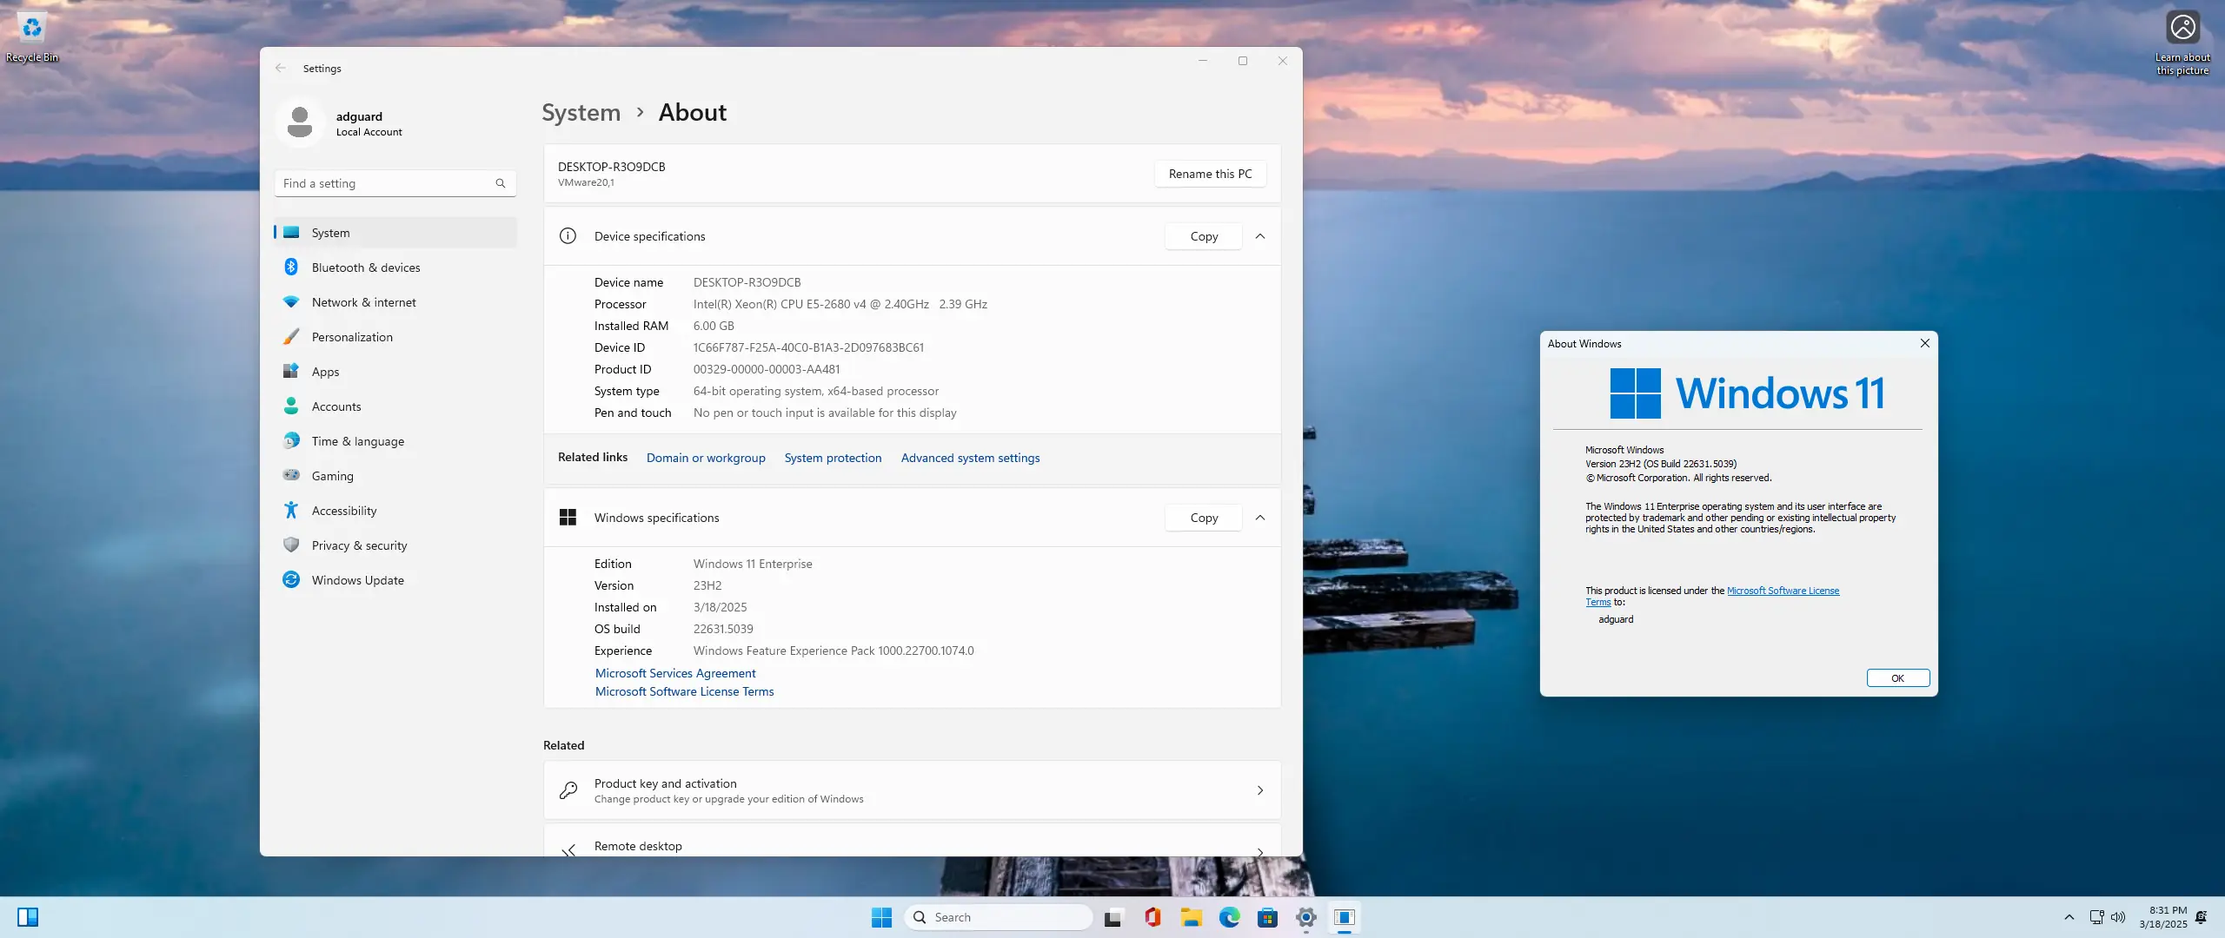Click the Rename this PC button
The width and height of the screenshot is (2225, 938).
pos(1209,173)
